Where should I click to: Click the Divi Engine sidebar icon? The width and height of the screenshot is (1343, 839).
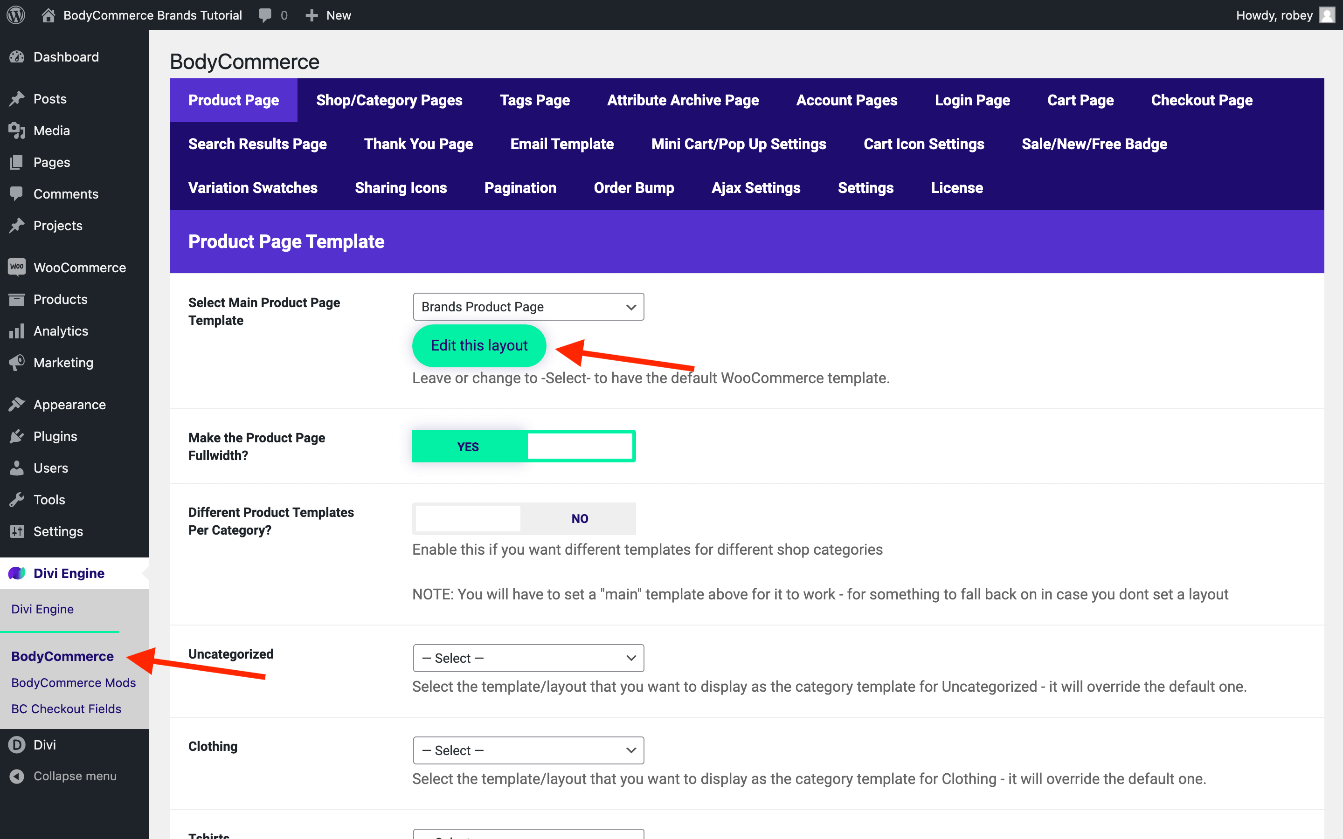16,573
